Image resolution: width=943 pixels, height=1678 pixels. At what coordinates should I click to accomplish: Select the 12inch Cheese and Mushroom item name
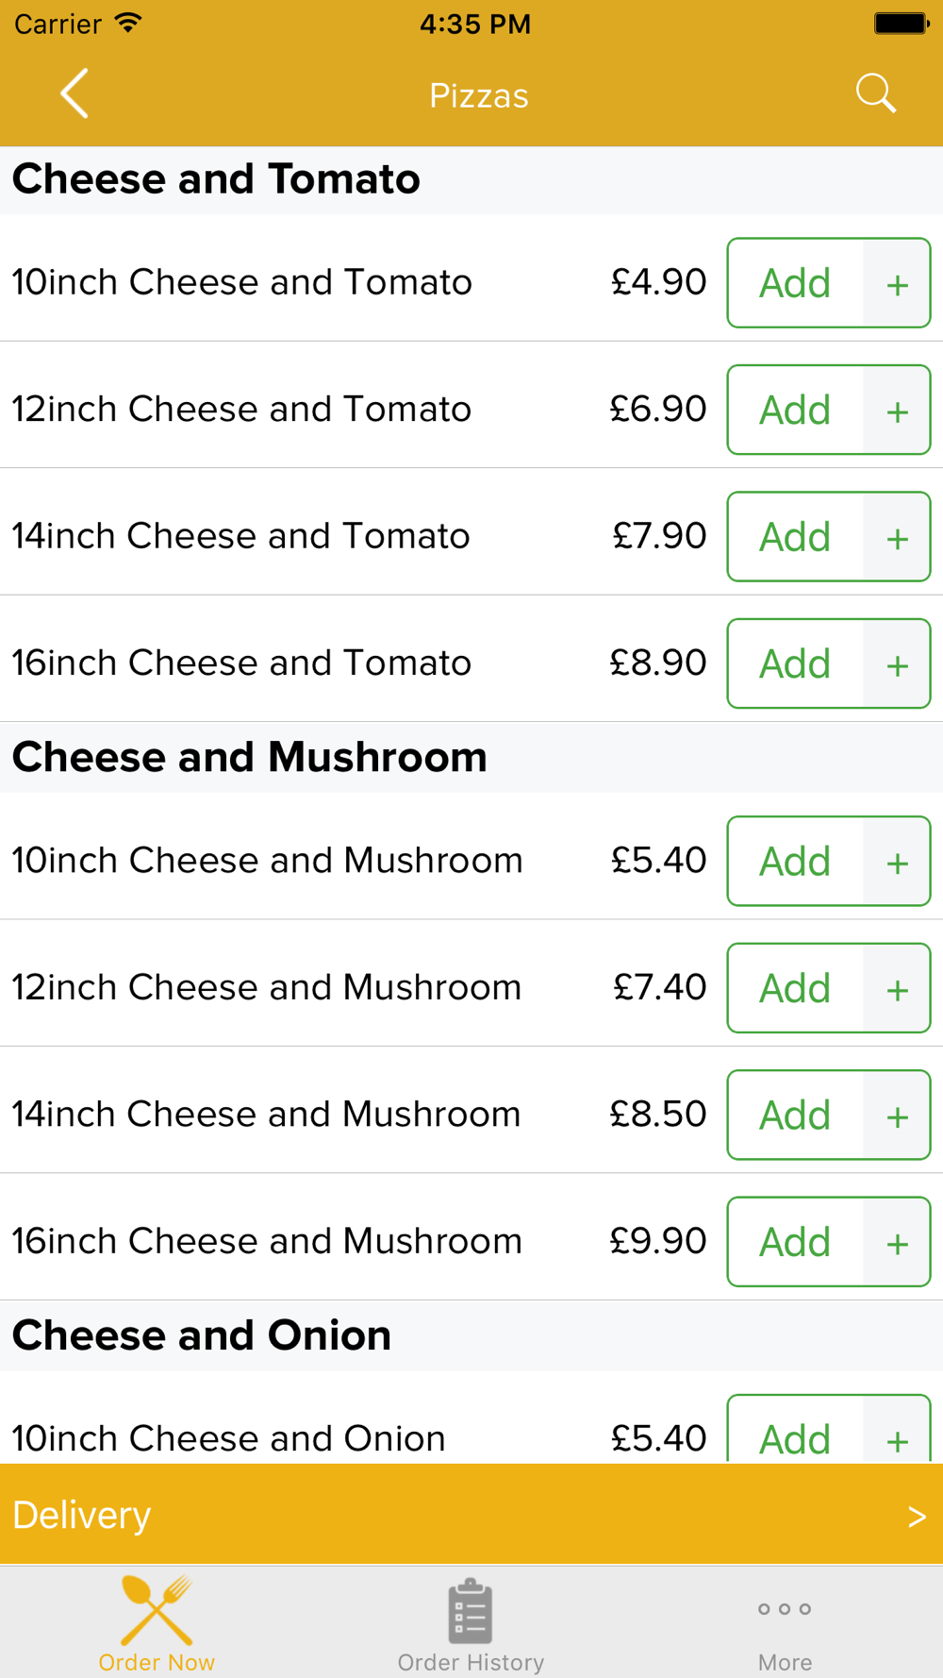[267, 987]
